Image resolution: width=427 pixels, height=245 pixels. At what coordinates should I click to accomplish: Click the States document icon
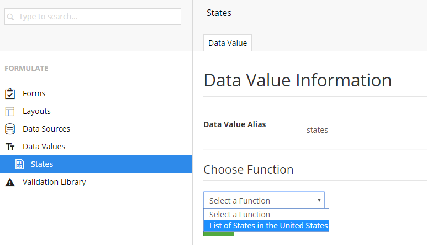click(19, 164)
